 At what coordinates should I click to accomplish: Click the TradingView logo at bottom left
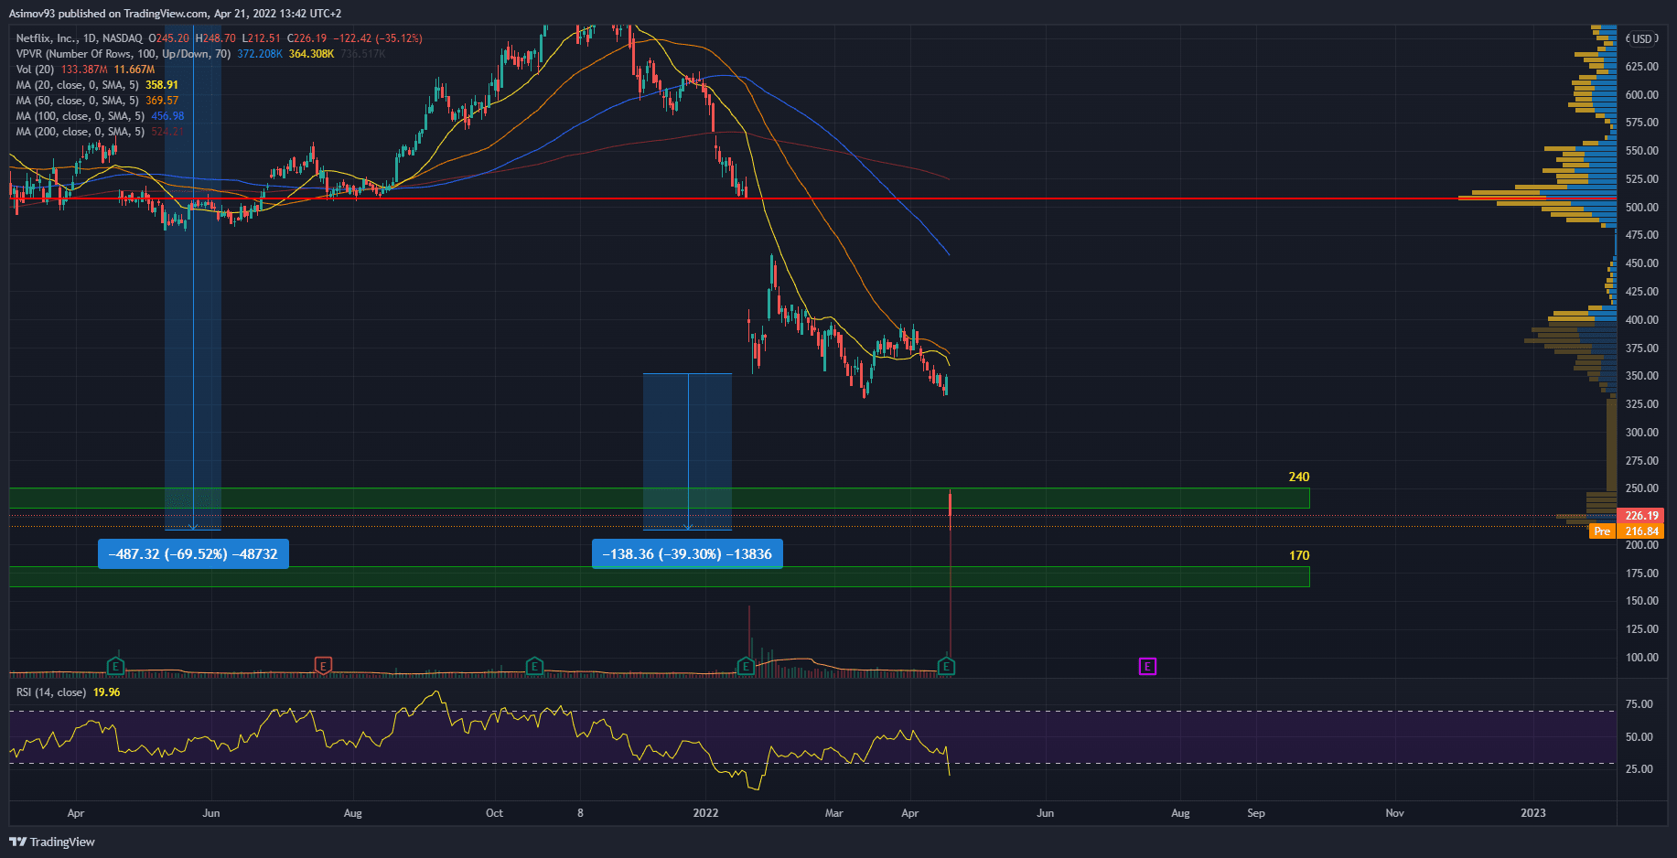click(52, 842)
